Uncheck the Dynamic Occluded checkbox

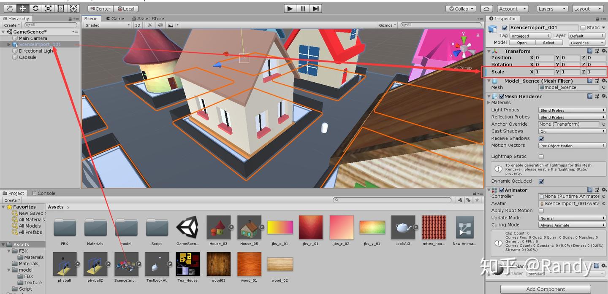pyautogui.click(x=542, y=181)
